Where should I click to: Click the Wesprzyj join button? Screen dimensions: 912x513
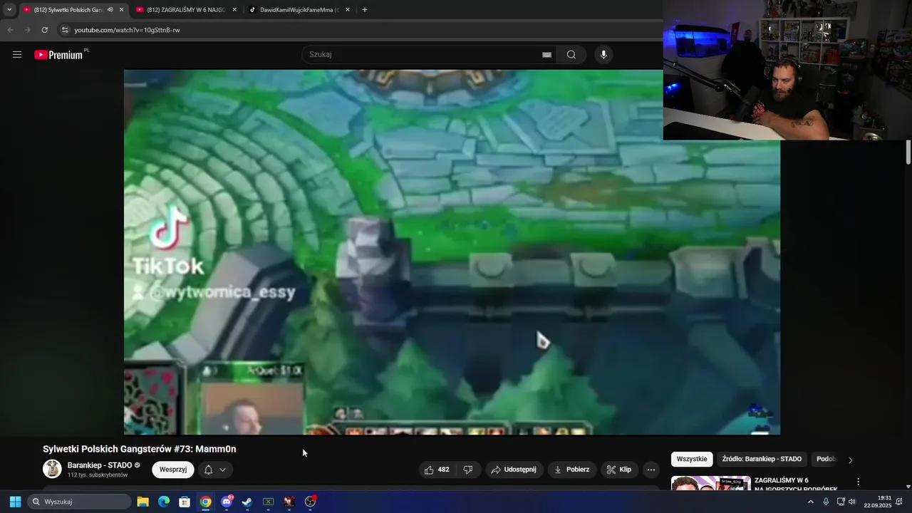pos(173,470)
